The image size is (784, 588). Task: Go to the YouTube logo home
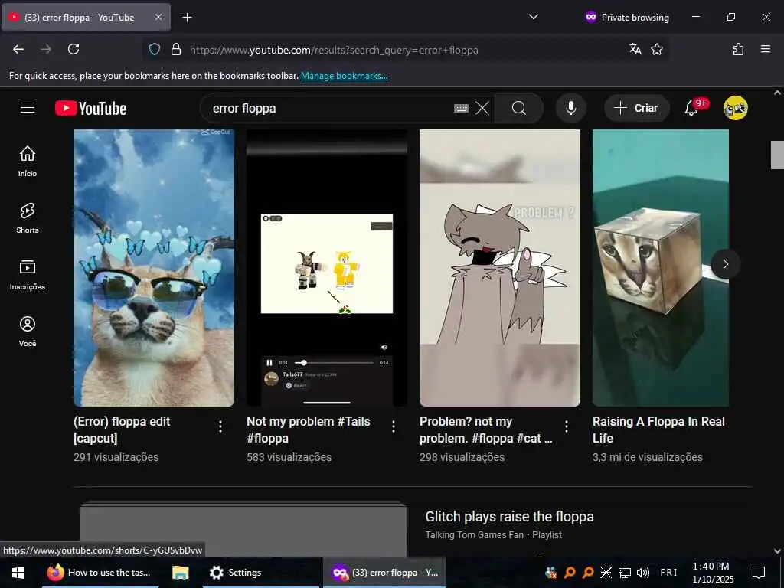click(90, 108)
